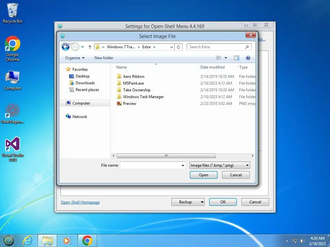Open Internet Explorer from taskbar

point(28,241)
